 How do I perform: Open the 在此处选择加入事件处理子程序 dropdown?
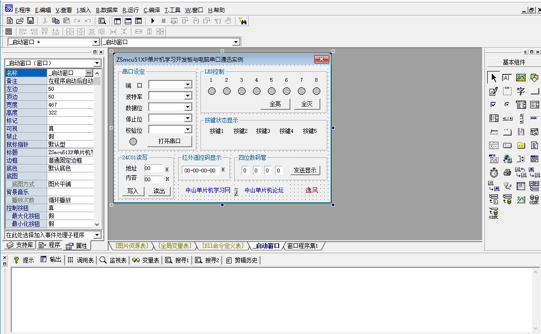pos(97,235)
